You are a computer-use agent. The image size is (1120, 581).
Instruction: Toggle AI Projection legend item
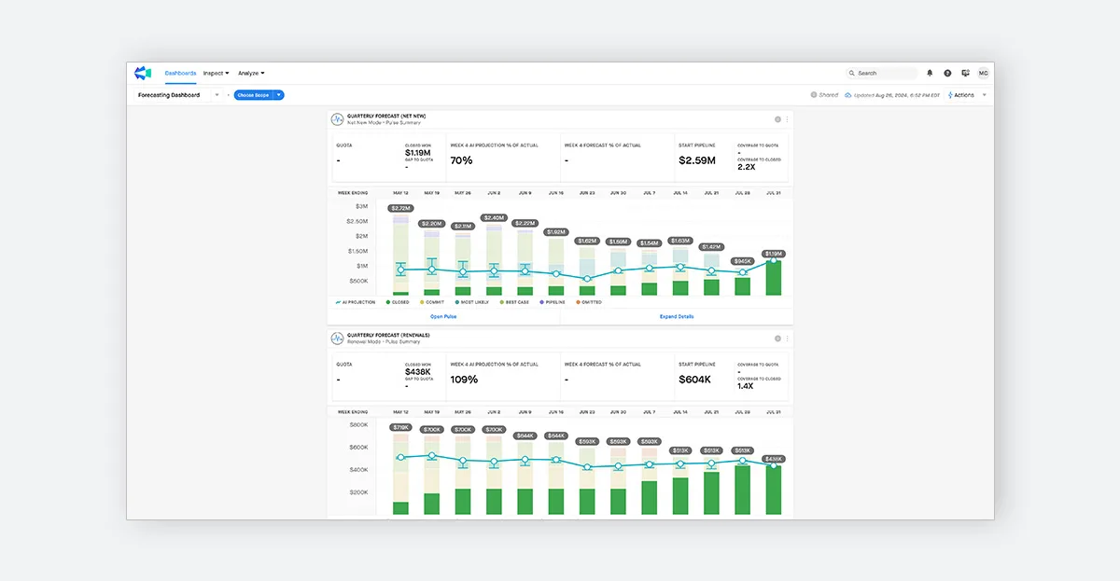click(355, 302)
